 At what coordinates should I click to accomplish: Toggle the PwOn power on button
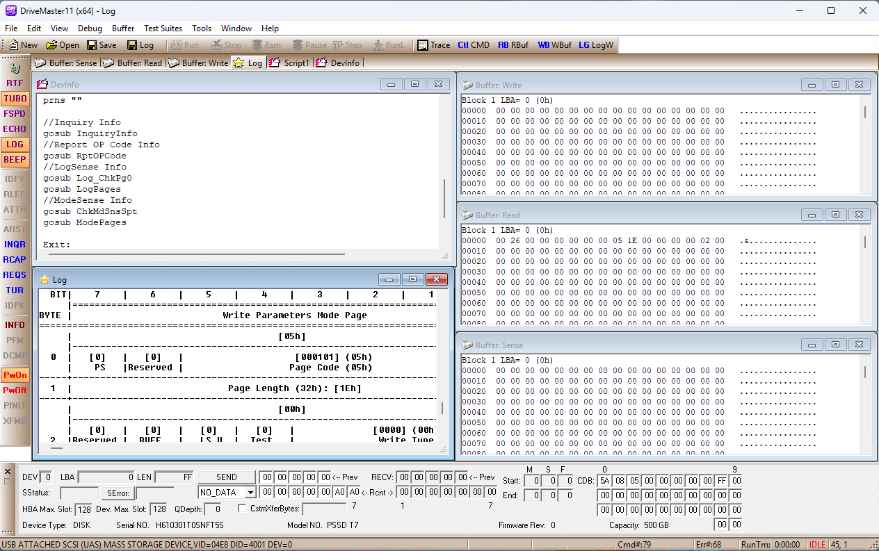pos(15,375)
